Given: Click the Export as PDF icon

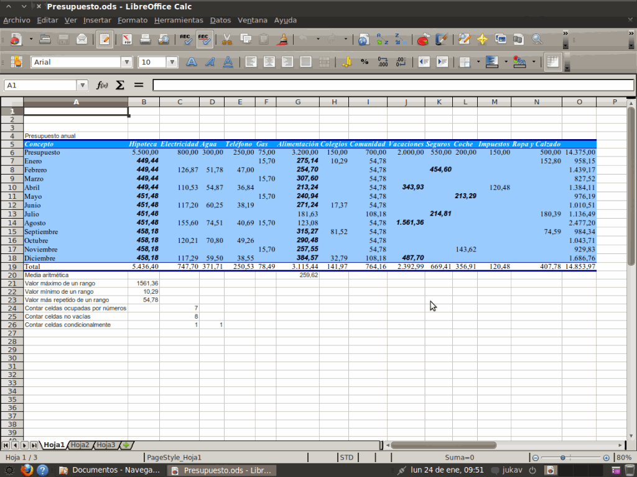Looking at the screenshot, I should point(127,40).
